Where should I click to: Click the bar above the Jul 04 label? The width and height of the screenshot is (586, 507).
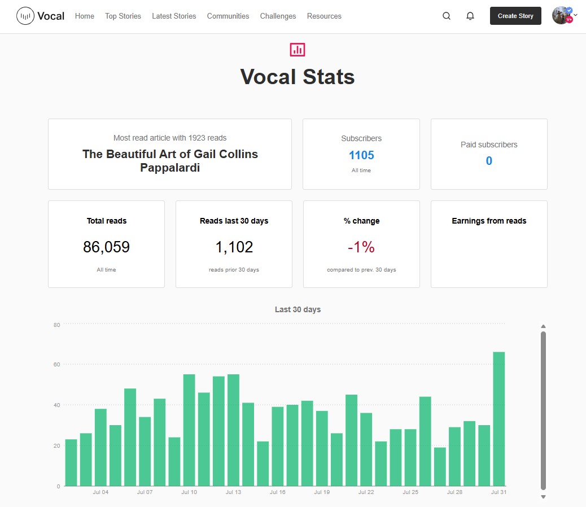point(100,447)
